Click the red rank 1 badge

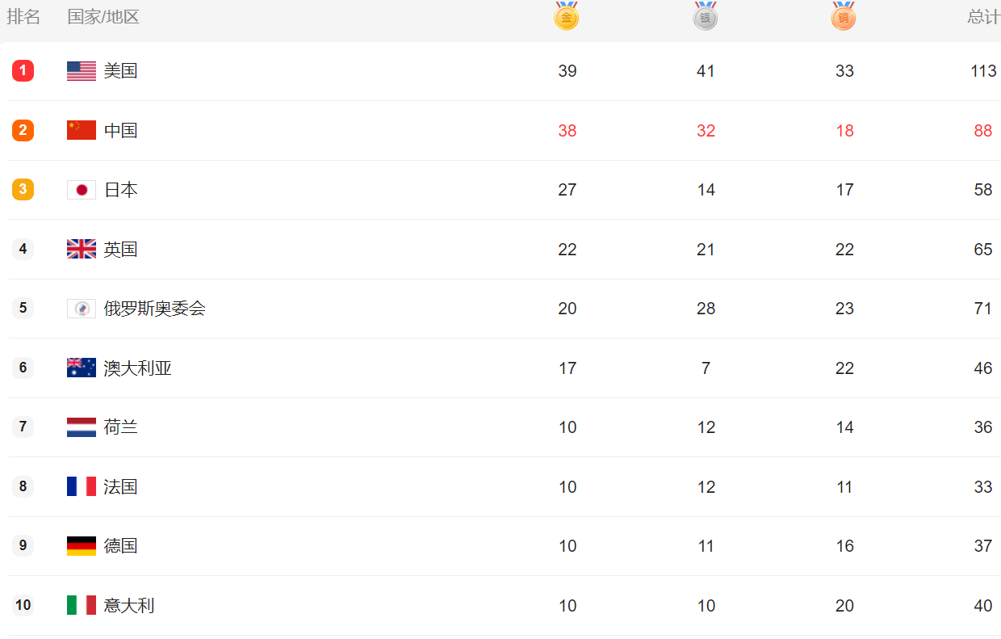click(x=23, y=70)
